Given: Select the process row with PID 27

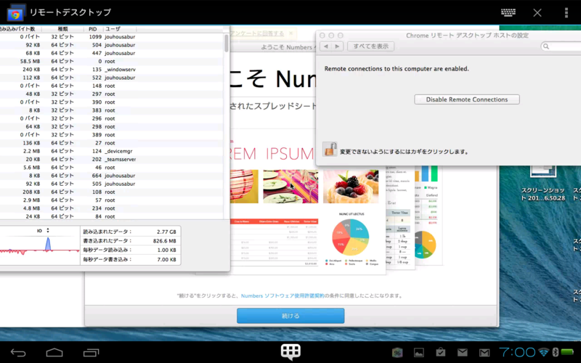Looking at the screenshot, I should [x=112, y=142].
